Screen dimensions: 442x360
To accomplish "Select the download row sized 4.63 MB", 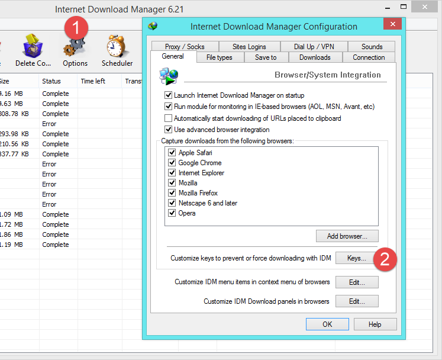I will click(x=71, y=104).
